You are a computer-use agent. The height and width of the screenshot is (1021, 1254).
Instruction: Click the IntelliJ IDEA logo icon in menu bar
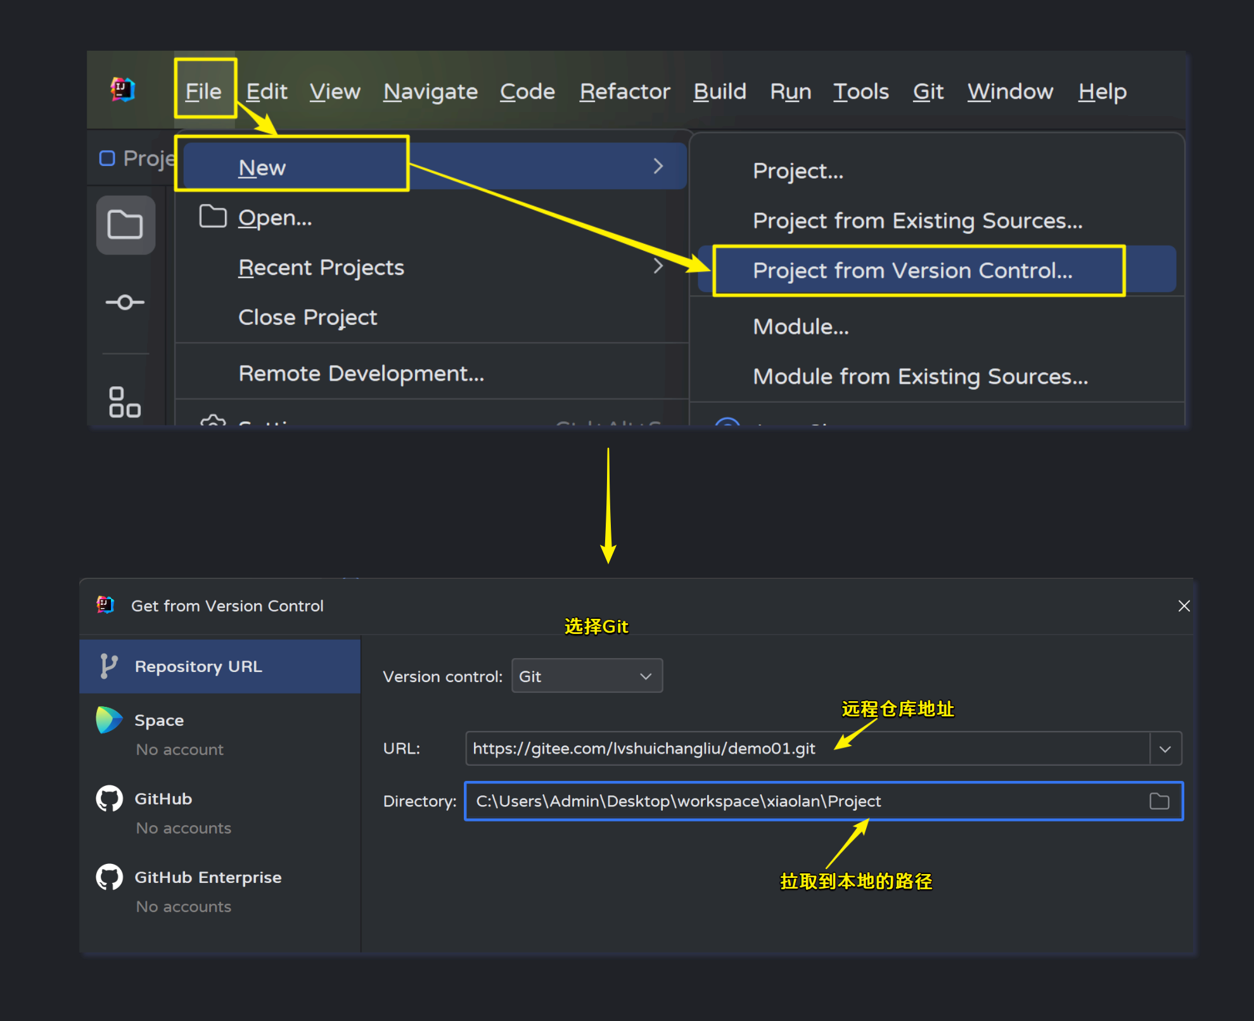(122, 90)
